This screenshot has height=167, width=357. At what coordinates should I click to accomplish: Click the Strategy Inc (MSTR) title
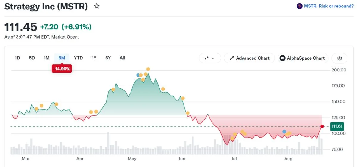[46, 6]
